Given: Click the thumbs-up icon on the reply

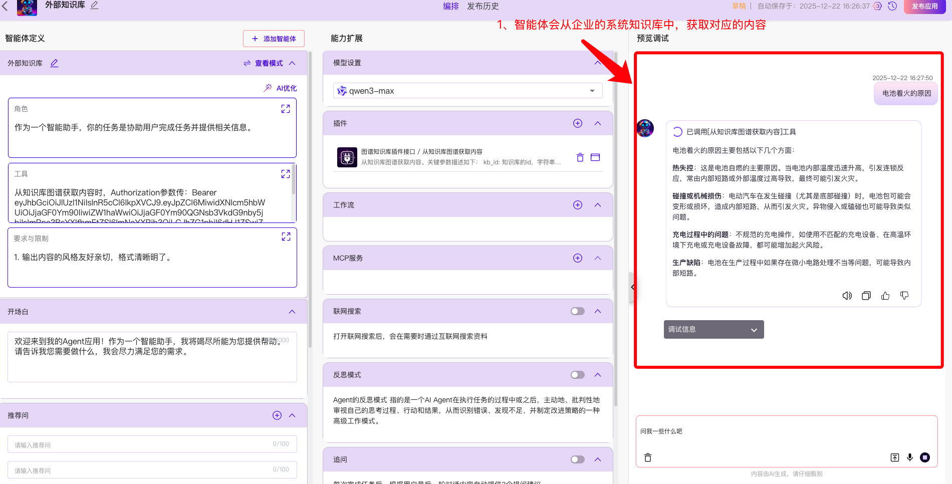Looking at the screenshot, I should coord(885,296).
